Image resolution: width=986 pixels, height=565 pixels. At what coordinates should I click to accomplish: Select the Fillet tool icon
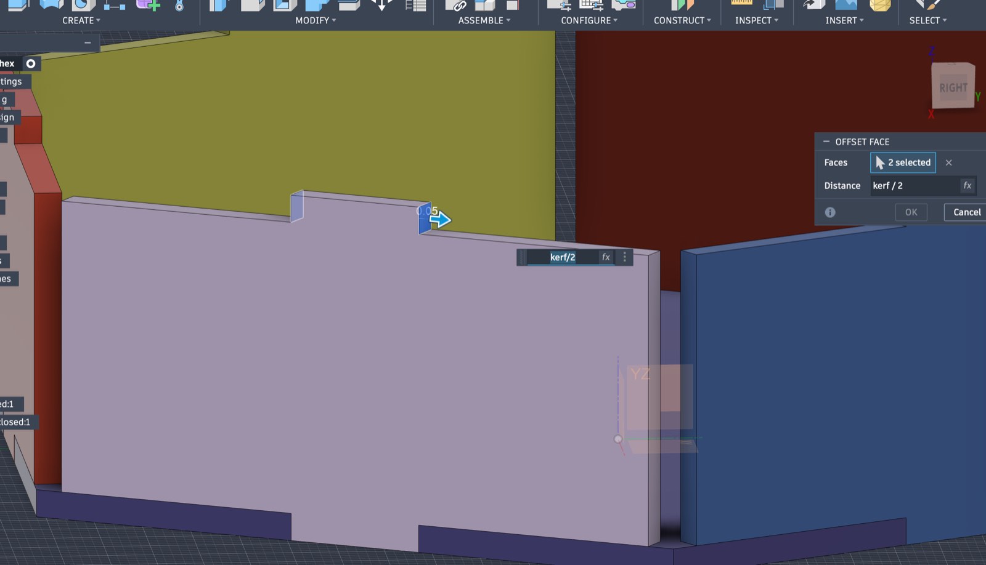point(253,5)
